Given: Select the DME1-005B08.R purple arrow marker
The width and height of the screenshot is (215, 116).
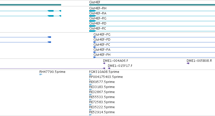Looking at the screenshot, I should coord(188,63).
